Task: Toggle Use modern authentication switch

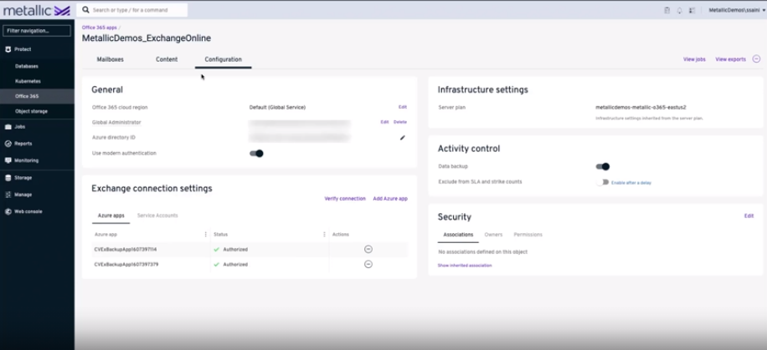Action: point(256,153)
